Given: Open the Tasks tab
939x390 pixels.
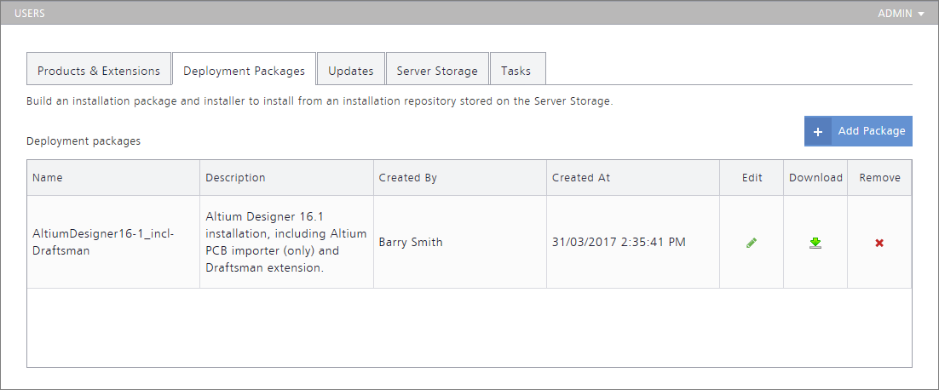Looking at the screenshot, I should click(516, 71).
